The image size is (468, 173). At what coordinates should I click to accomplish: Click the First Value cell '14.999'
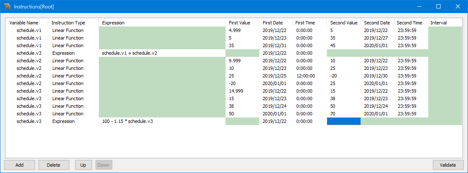pyautogui.click(x=242, y=91)
